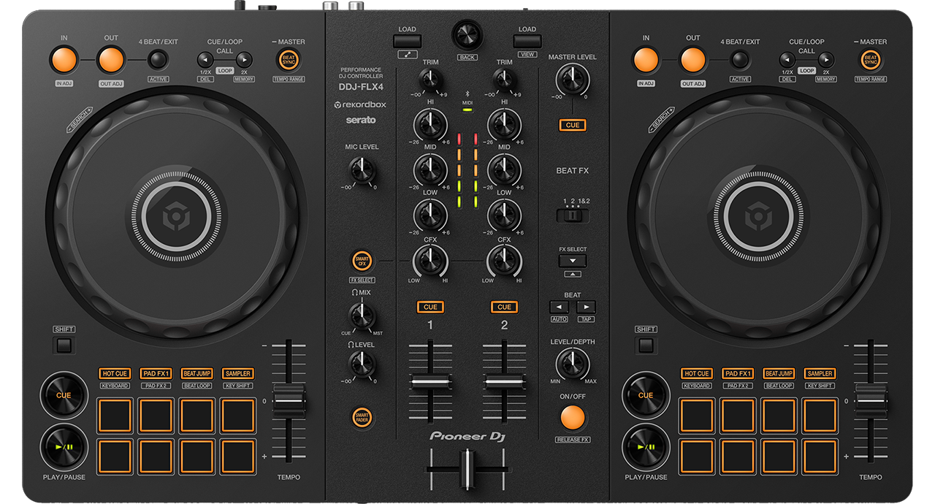The height and width of the screenshot is (504, 935).
Task: Click the channel 1 CFX knob
Action: click(x=431, y=260)
